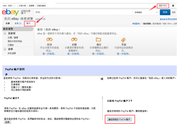Open the 帳戶 tab
Screen dimensions: 183x127
click(28, 23)
